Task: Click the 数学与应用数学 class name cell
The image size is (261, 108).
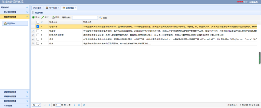Action: tap(65, 35)
